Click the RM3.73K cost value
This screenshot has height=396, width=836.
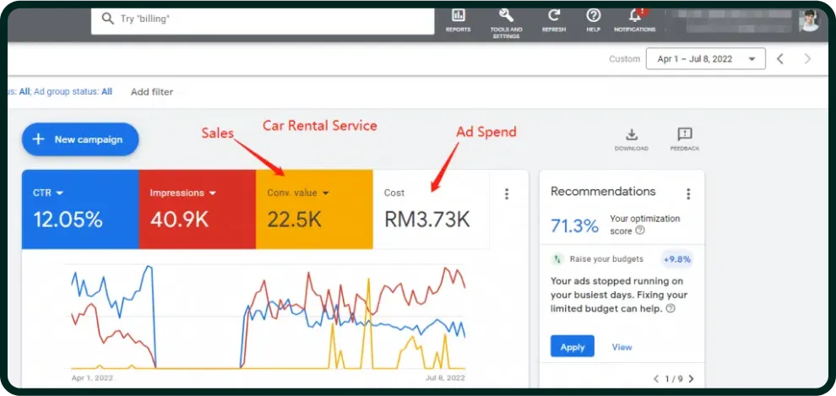tap(427, 219)
